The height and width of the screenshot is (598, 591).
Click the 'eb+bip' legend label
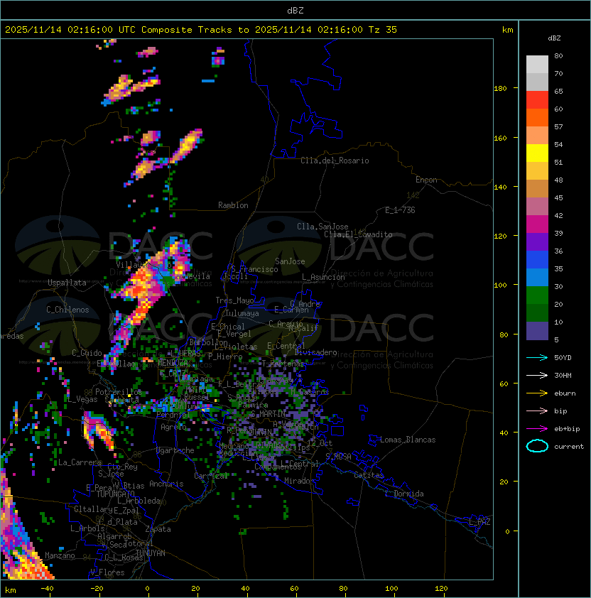click(x=567, y=429)
